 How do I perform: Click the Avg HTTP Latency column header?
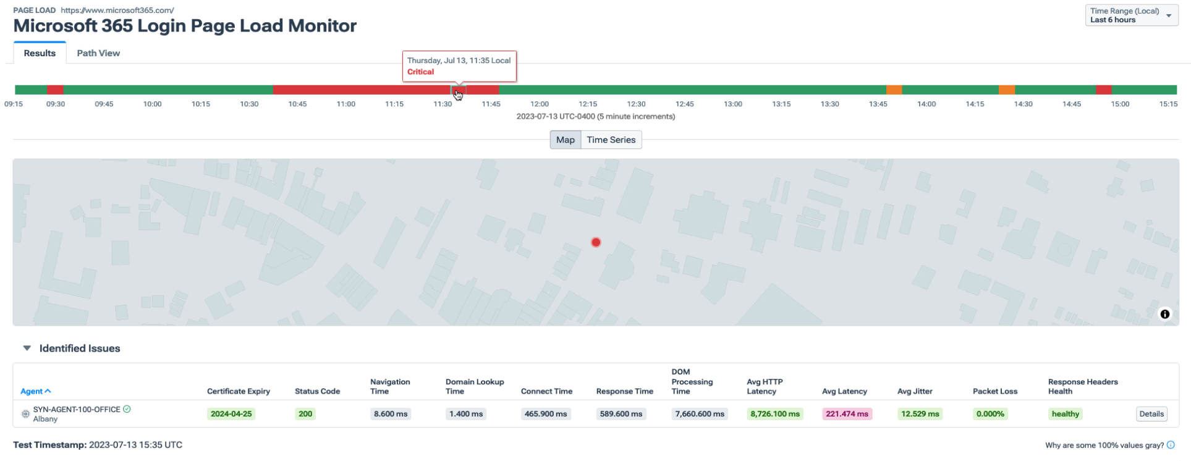[765, 386]
